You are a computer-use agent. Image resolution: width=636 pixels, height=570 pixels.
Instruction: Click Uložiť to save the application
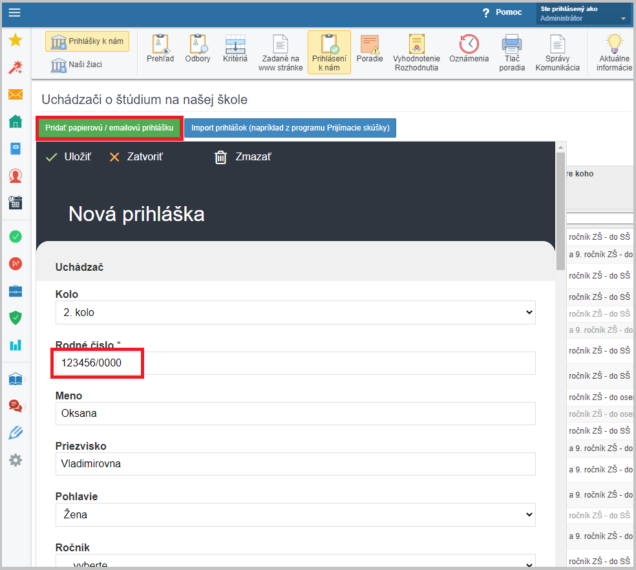coord(69,157)
